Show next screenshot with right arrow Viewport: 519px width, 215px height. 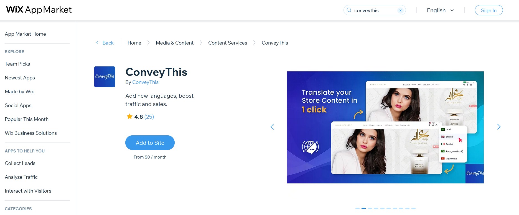(x=499, y=127)
